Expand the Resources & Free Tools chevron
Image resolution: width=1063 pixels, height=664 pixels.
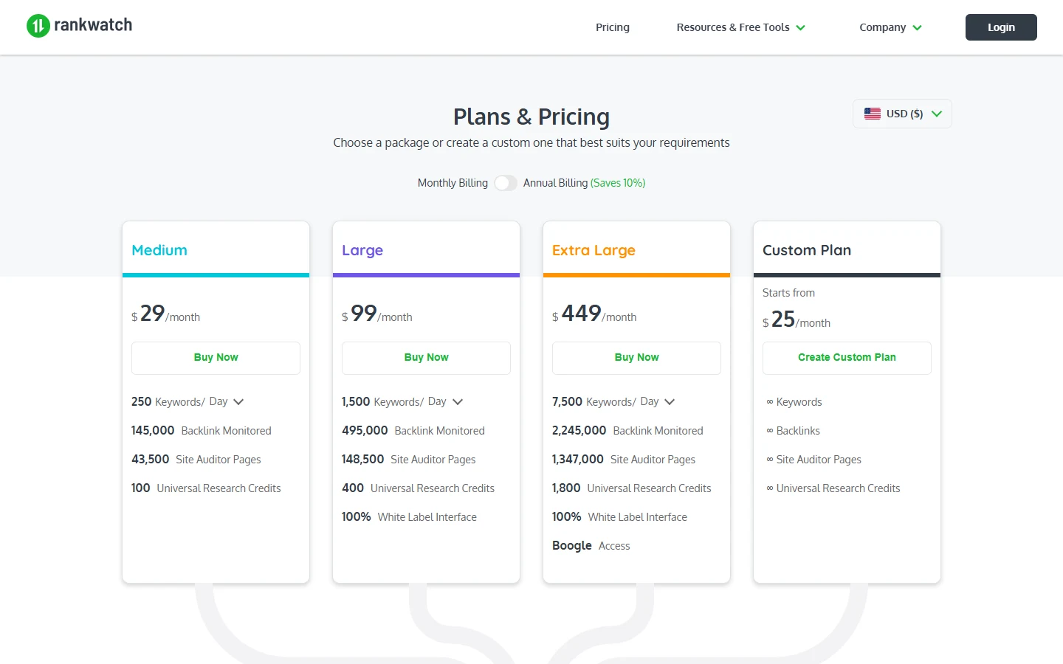coord(801,28)
